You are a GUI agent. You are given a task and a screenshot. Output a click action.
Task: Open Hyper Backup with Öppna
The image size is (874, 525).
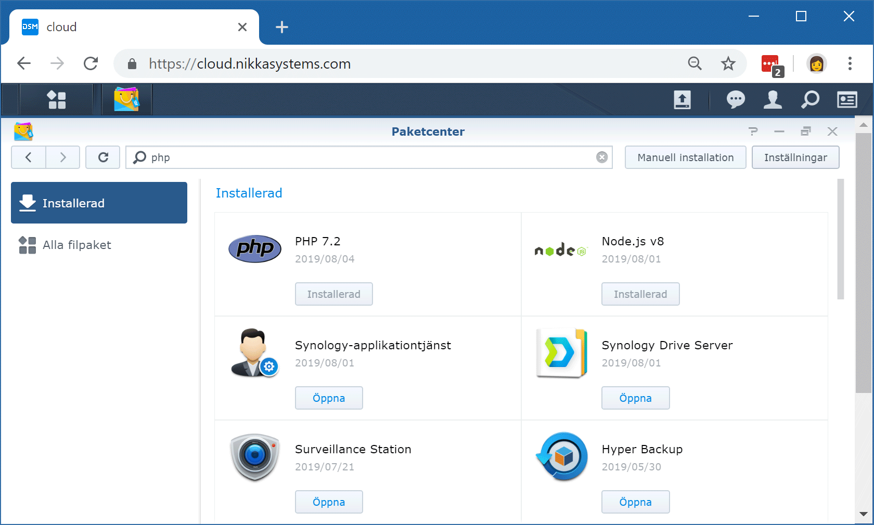tap(635, 502)
